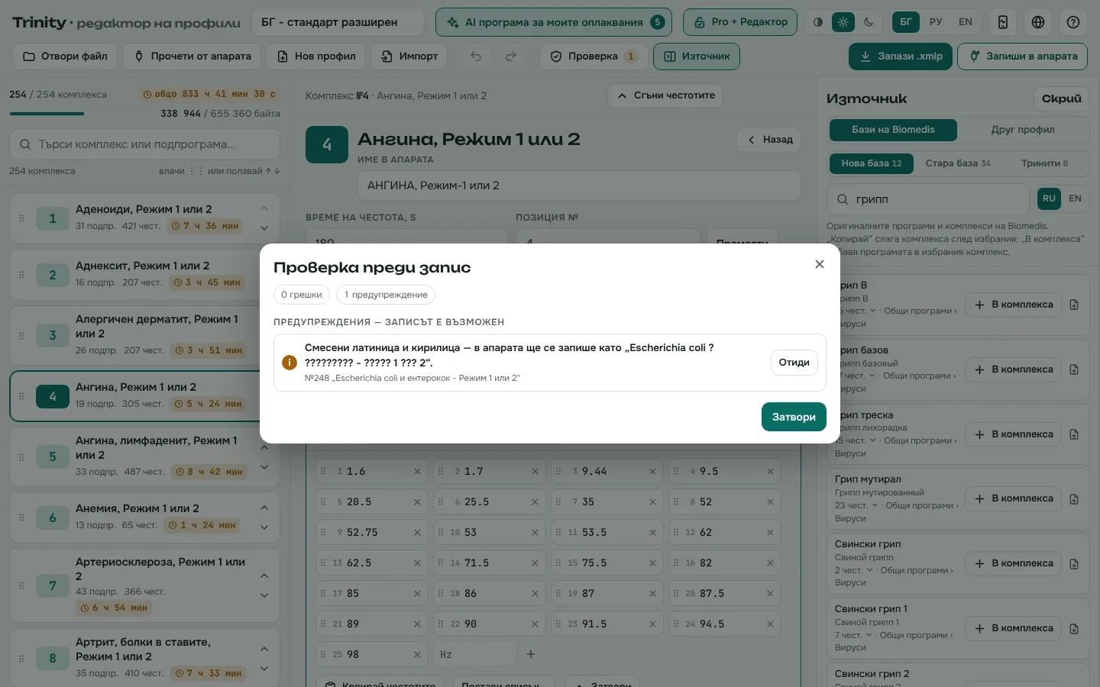Click the globe icon in header

[1038, 22]
